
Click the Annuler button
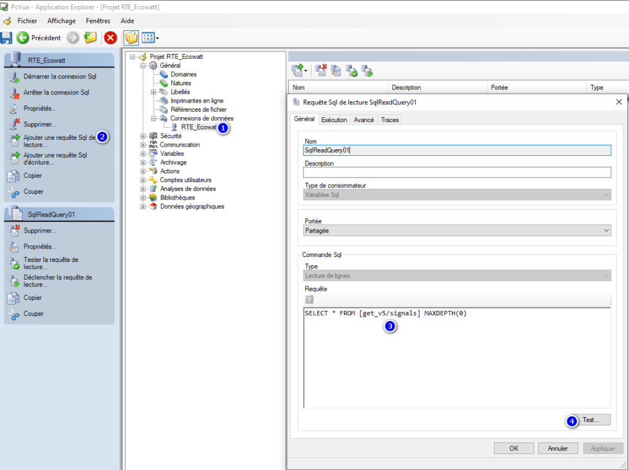pyautogui.click(x=558, y=449)
